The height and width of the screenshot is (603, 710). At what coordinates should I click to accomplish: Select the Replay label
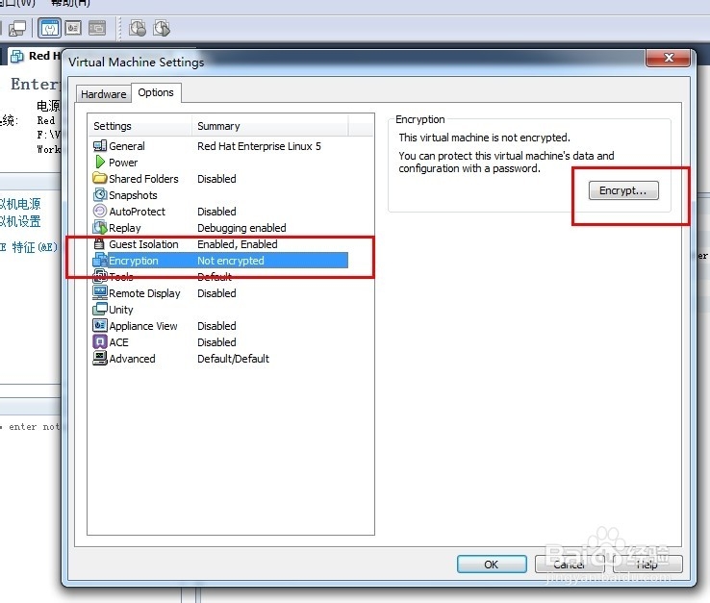[x=125, y=228]
